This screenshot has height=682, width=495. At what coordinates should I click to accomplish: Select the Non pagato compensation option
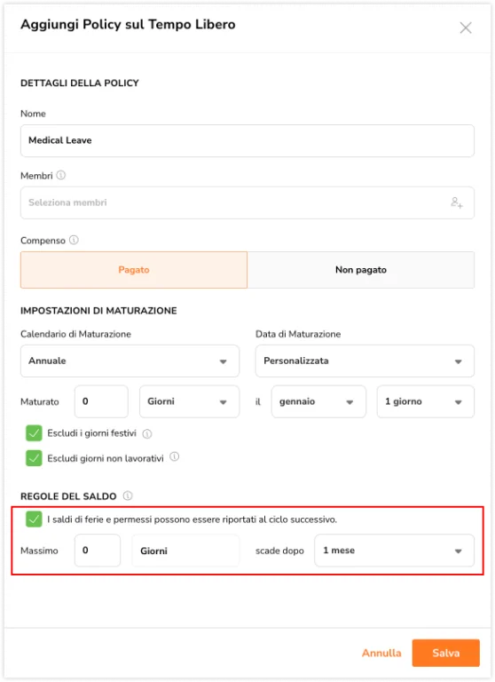click(x=361, y=270)
